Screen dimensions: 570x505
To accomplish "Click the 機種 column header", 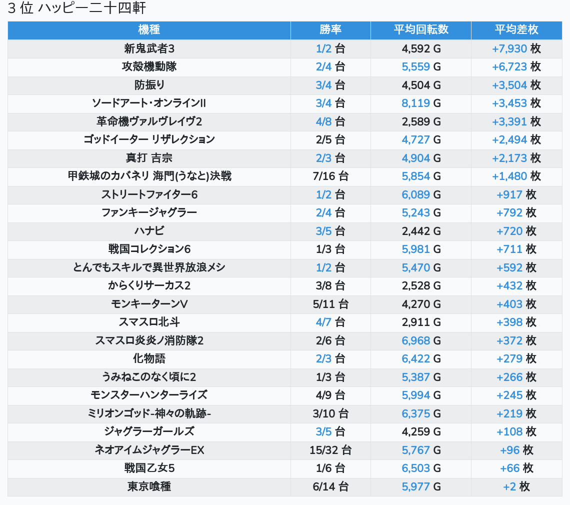I will tap(149, 30).
